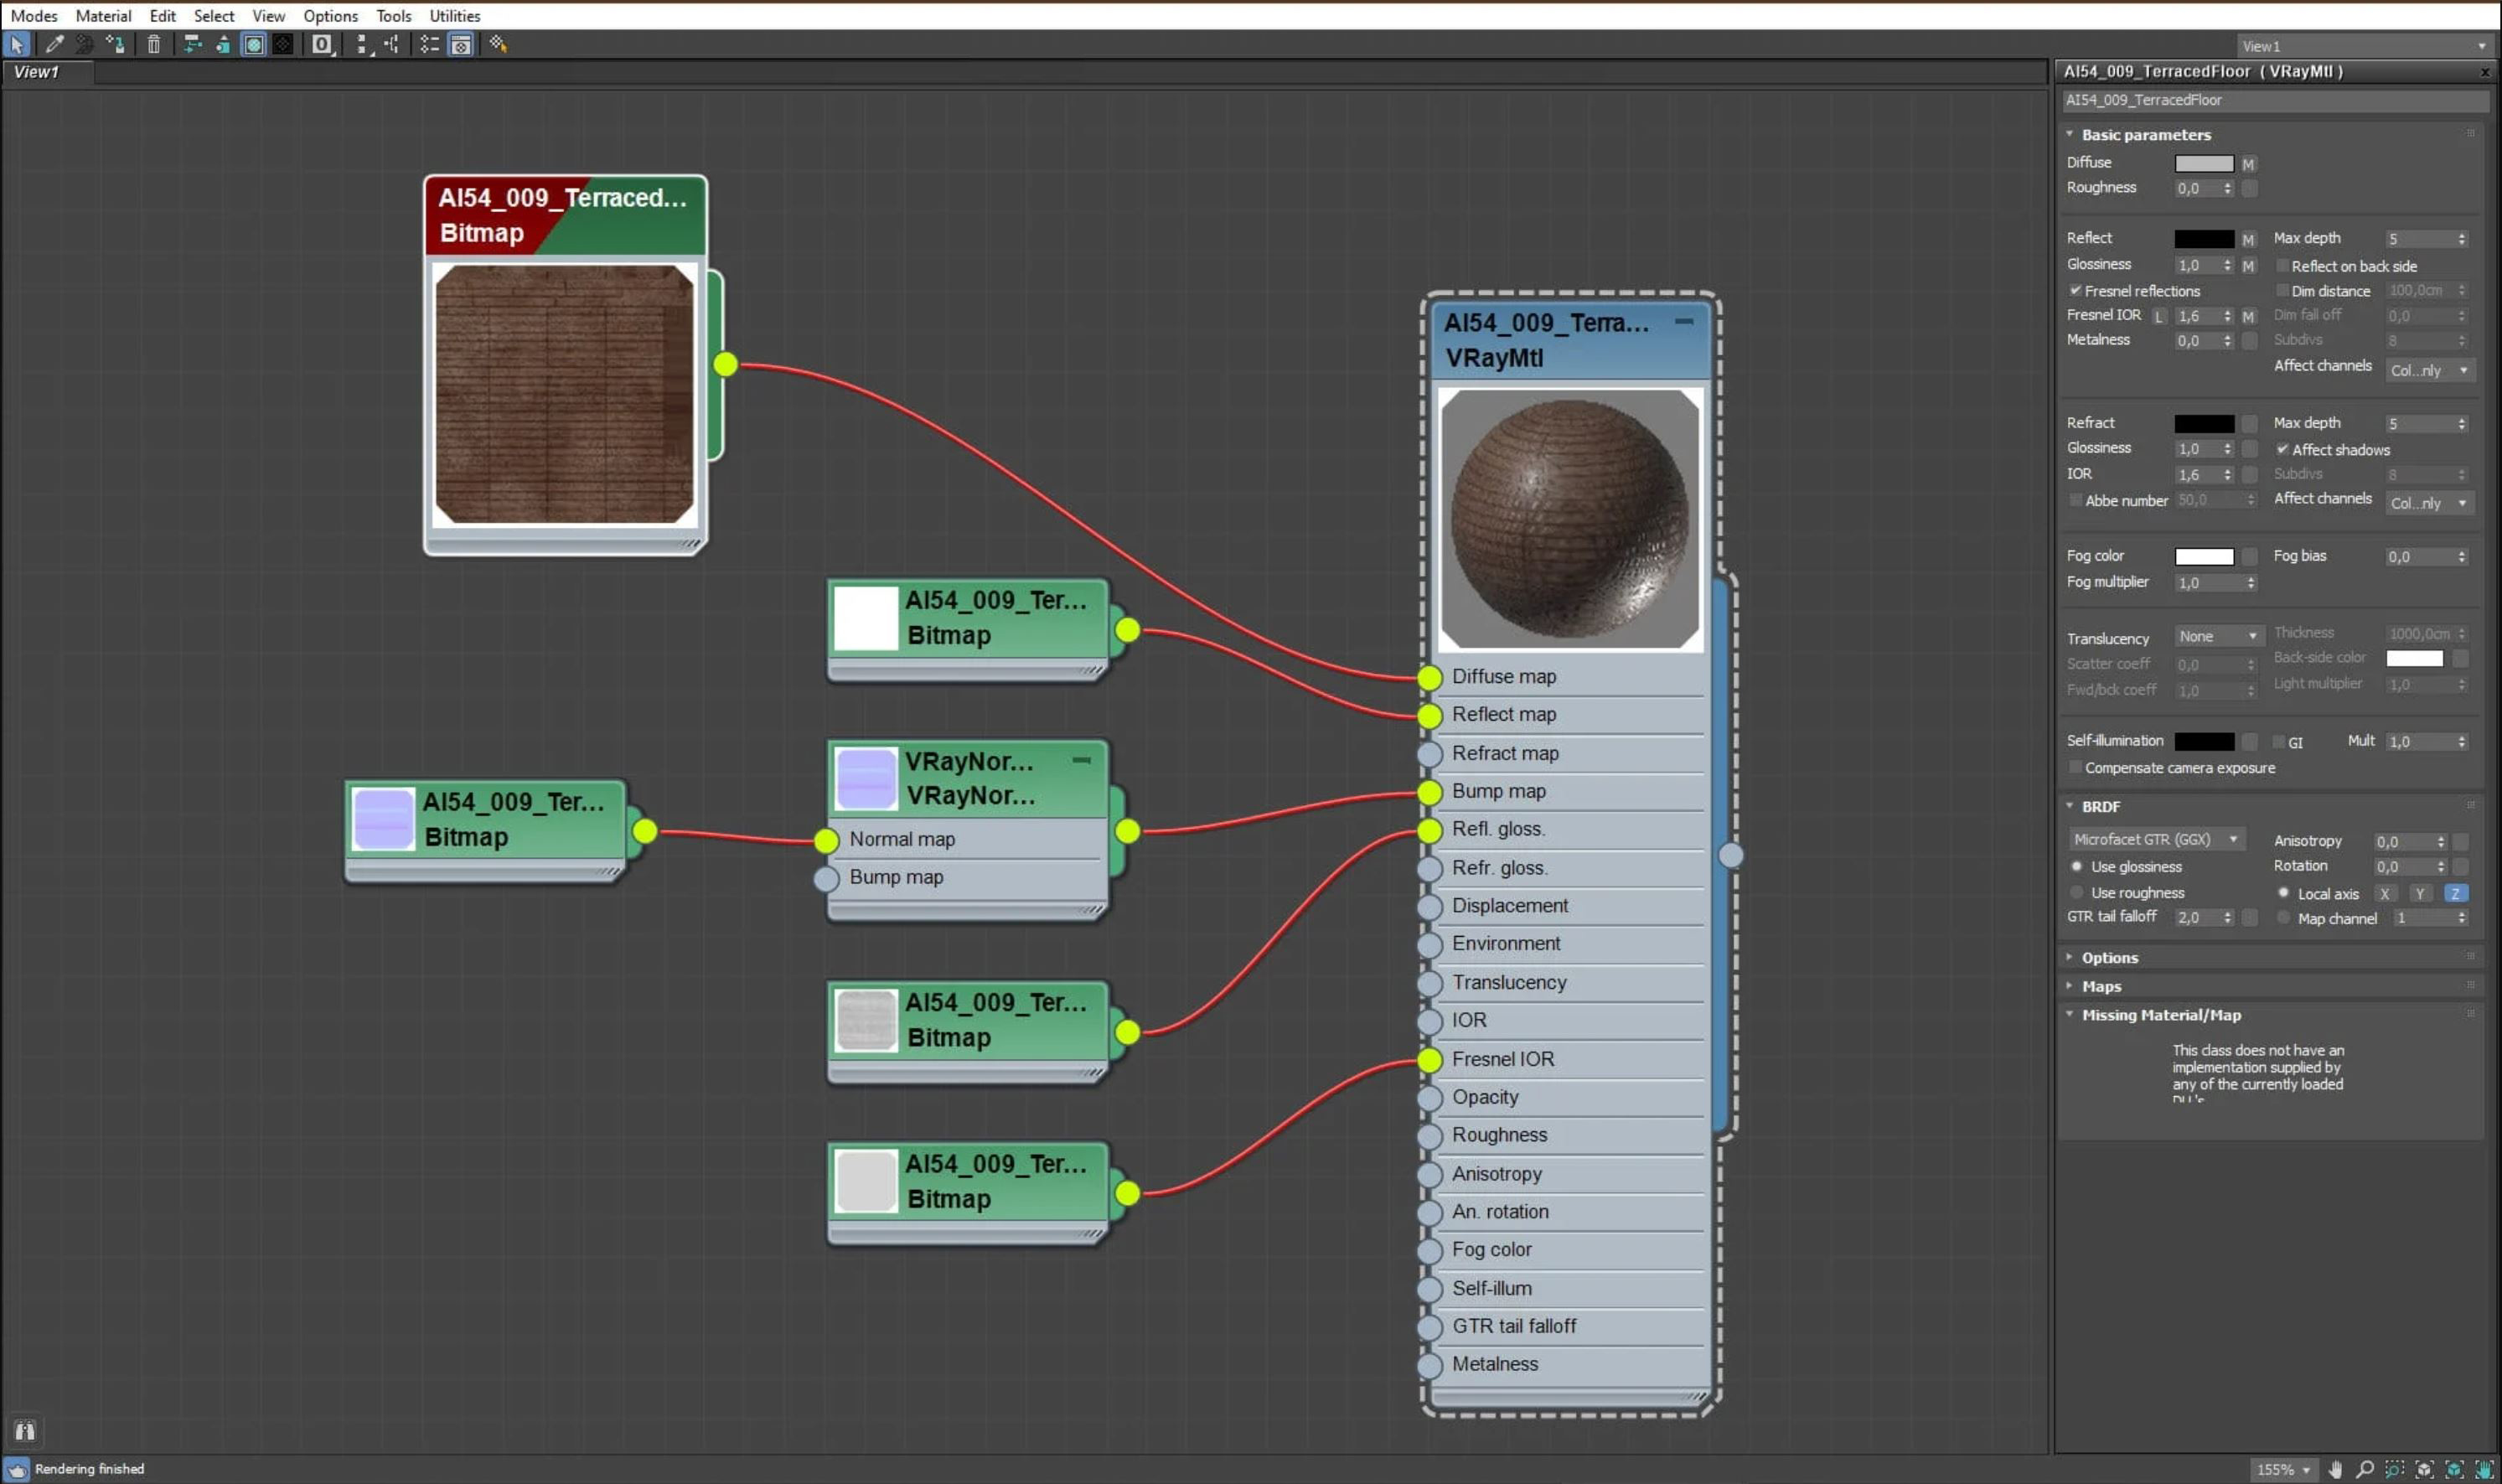Screen dimensions: 2502x1484
Task: Select the eyedropper pick material tool
Action: tap(54, 44)
